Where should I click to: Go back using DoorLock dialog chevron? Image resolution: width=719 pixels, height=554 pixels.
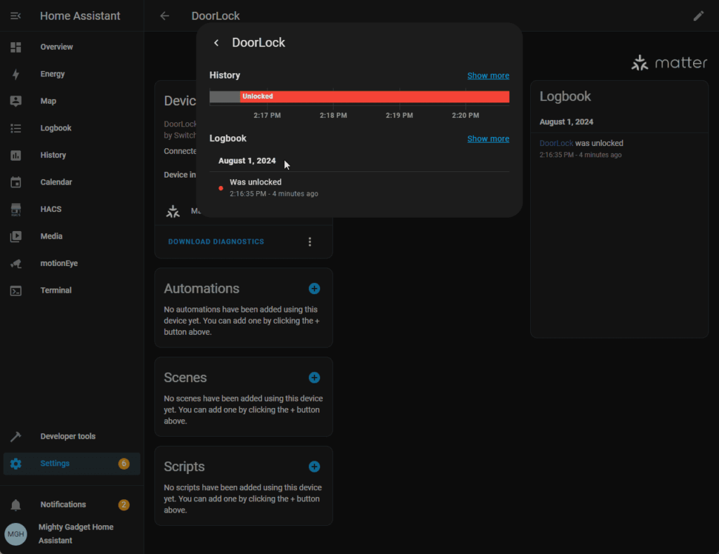(216, 43)
